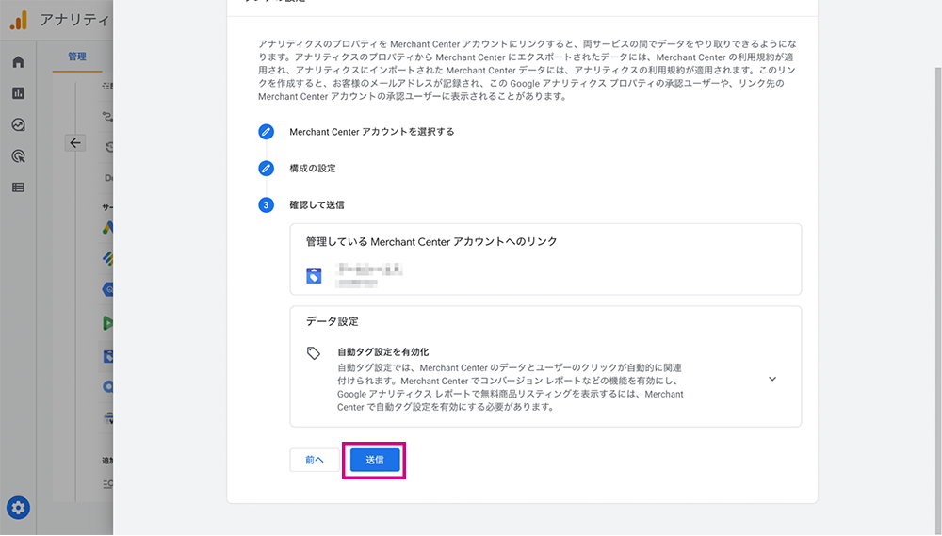Click the 自動タグ設定を有効化 title
Screen dimensions: 942x536
tap(383, 352)
